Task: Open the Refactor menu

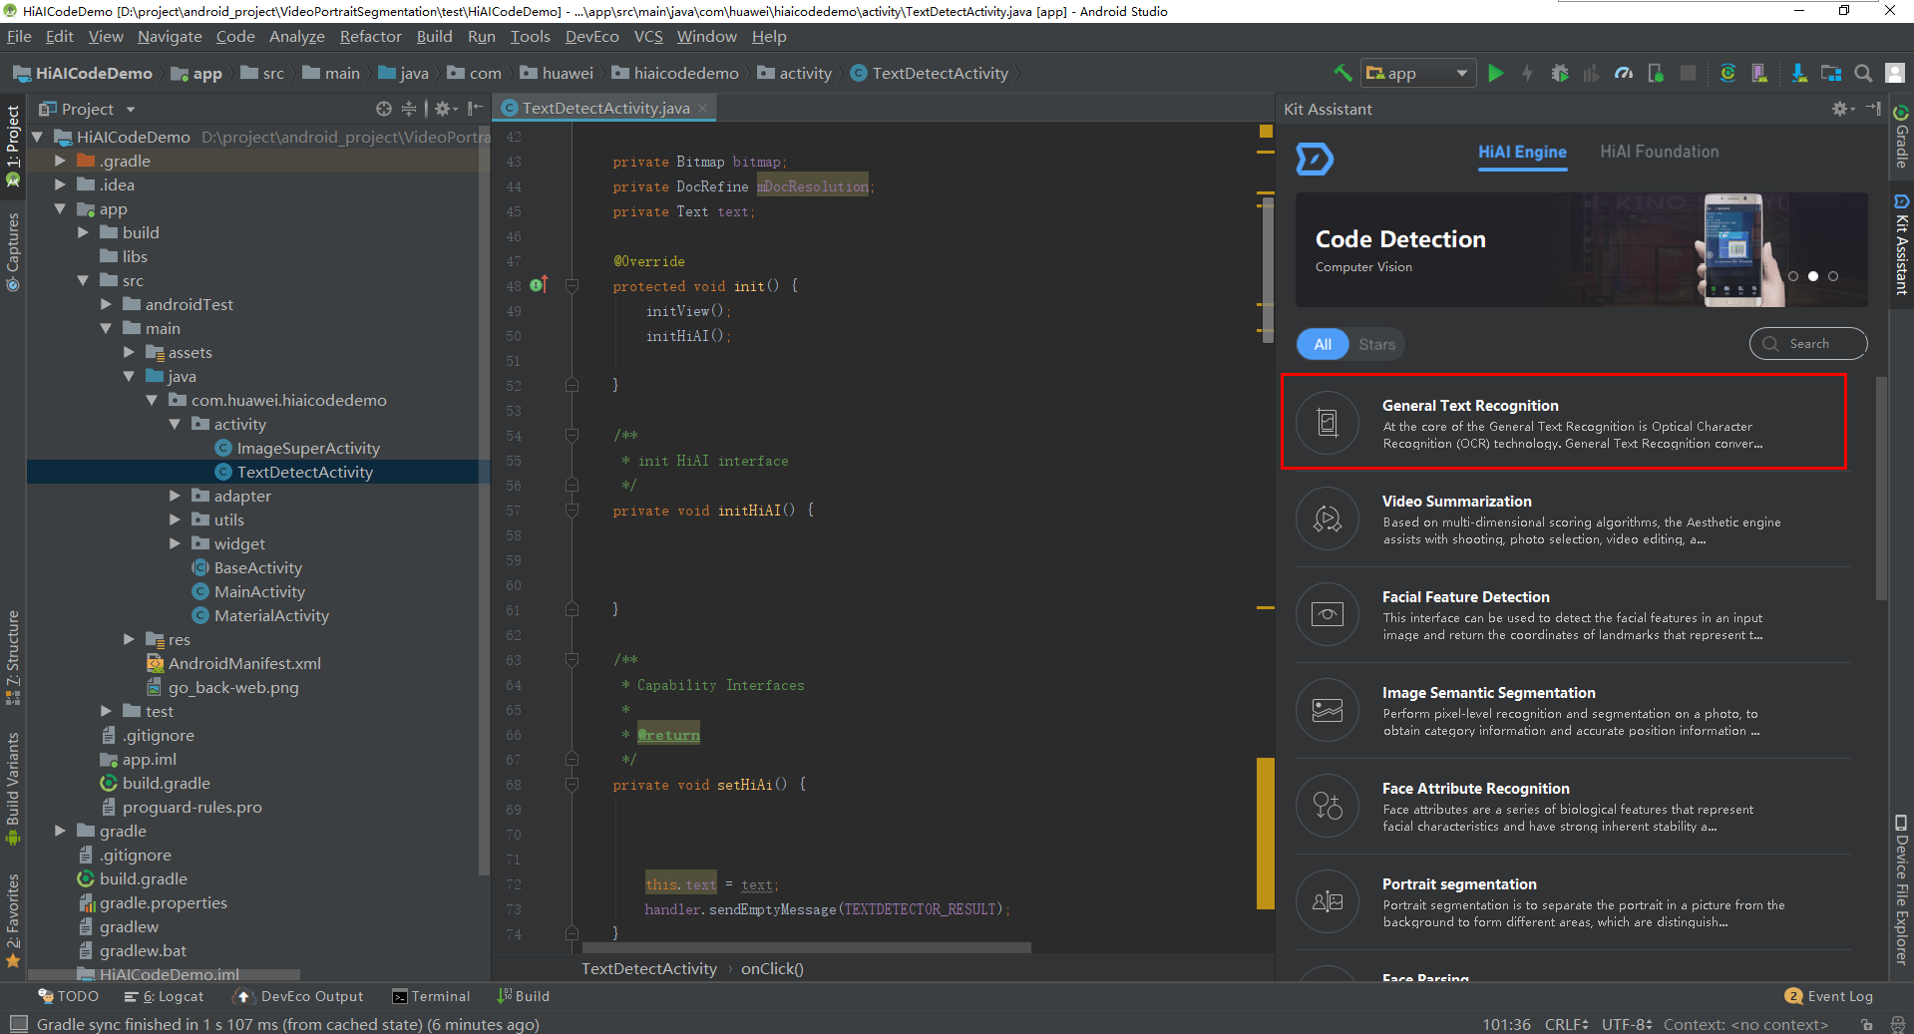Action: click(x=370, y=37)
